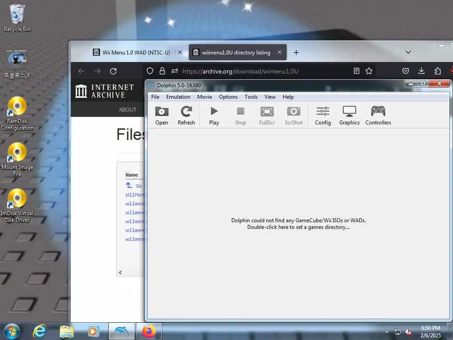Viewport: 453px width, 340px height.
Task: Toggle fullscreen with the FullScr icon
Action: click(267, 116)
